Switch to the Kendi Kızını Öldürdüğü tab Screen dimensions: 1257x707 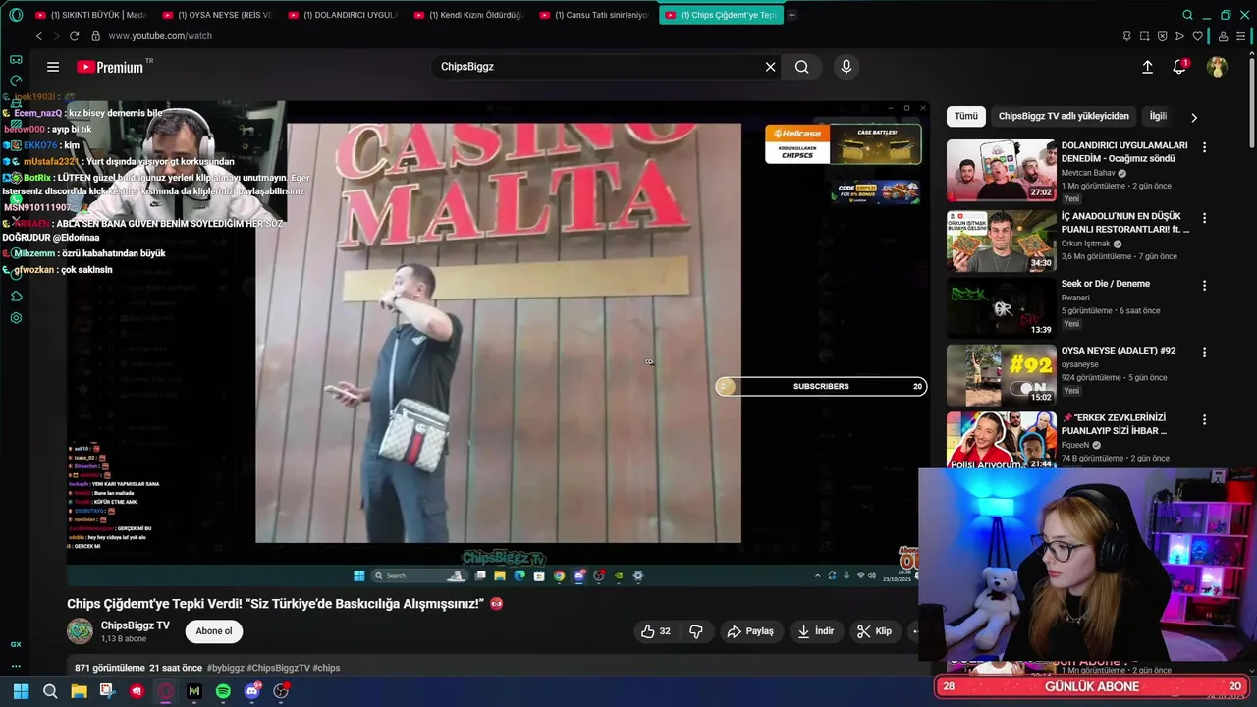click(x=468, y=15)
